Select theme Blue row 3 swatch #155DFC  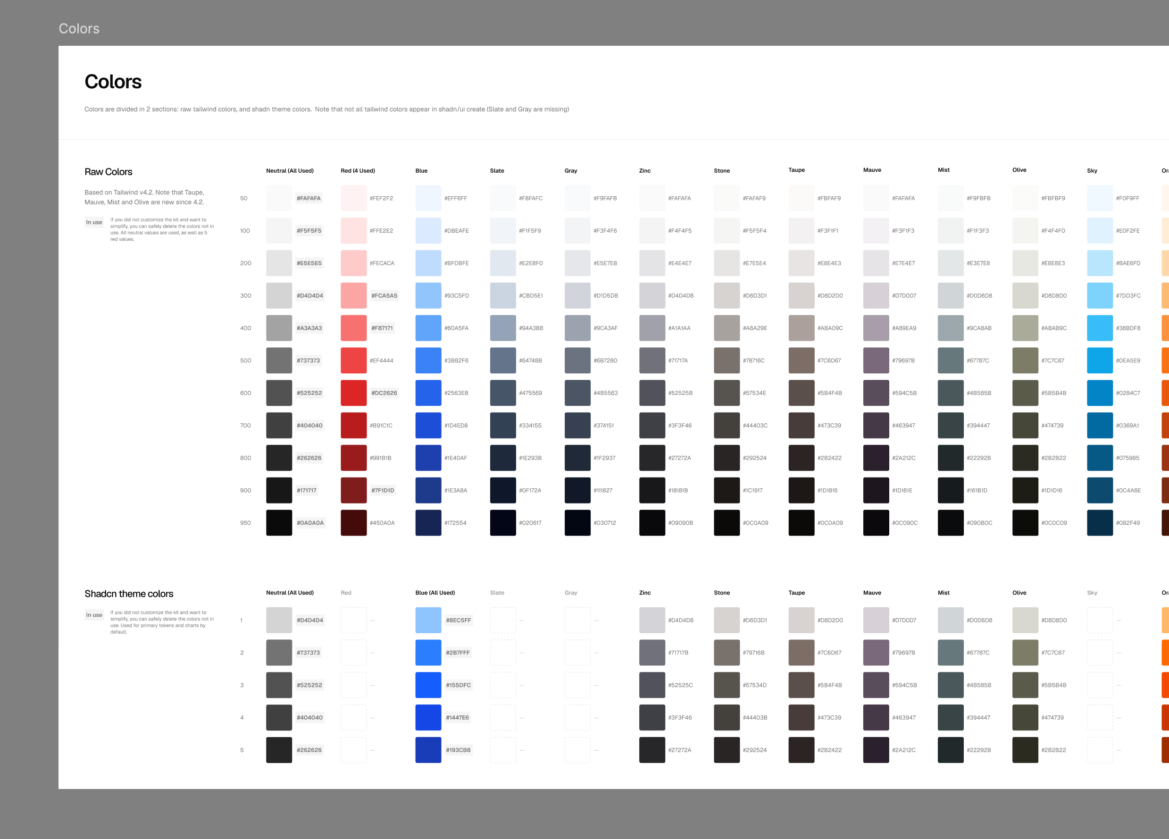coord(428,685)
